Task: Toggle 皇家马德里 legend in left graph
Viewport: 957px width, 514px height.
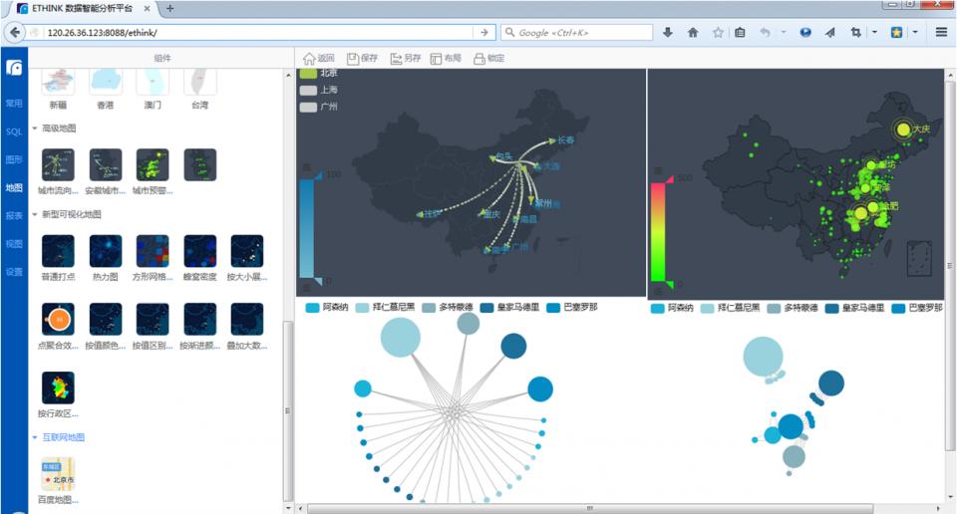Action: [x=487, y=308]
